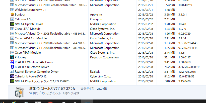Click the Pegatron Corporation publisher cell
The height and width of the screenshot is (103, 206).
[104, 57]
